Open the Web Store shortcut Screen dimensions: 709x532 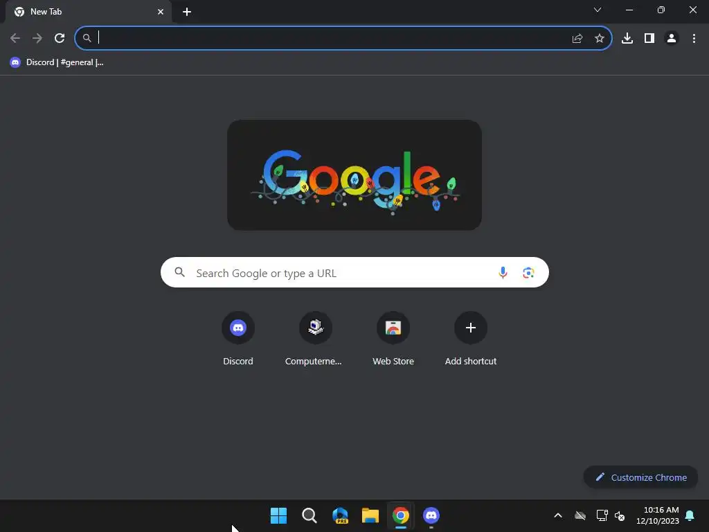[393, 338]
